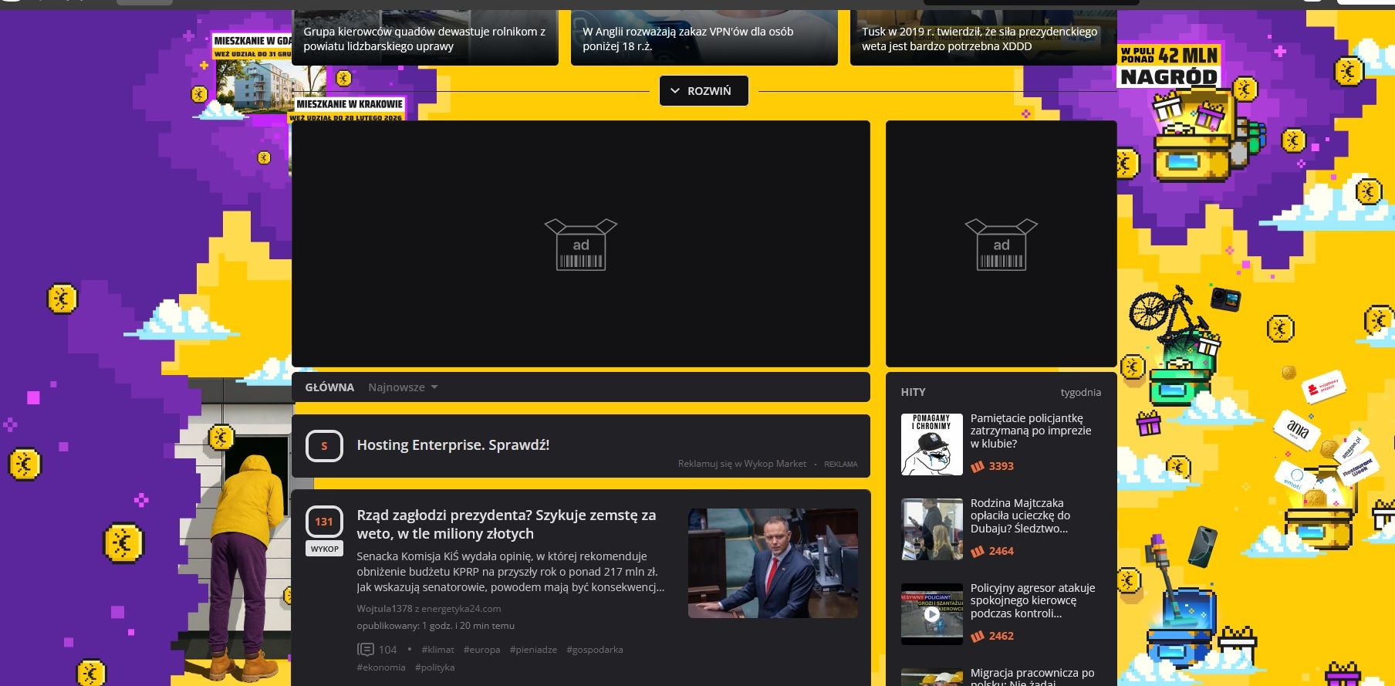Open the Hosting Enterprise. Sprawdź! link
Image resolution: width=1395 pixels, height=686 pixels.
(453, 445)
